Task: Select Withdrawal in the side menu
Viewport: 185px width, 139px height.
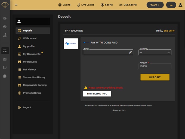Action: [x=30, y=38]
